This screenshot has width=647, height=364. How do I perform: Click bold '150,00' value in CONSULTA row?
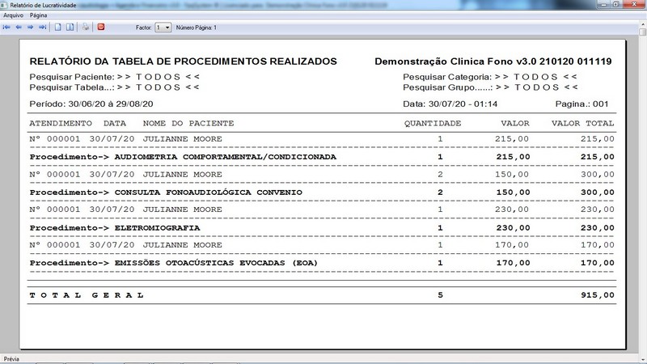(513, 193)
